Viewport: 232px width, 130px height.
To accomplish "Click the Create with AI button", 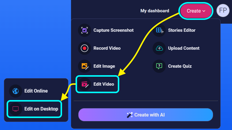I will tap(146, 115).
